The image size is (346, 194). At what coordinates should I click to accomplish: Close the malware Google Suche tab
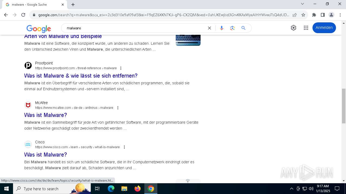pos(63,5)
